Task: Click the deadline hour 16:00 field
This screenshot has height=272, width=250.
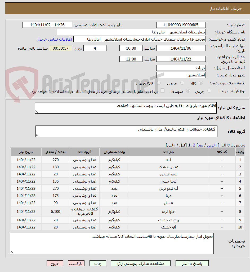Action: tap(131, 48)
